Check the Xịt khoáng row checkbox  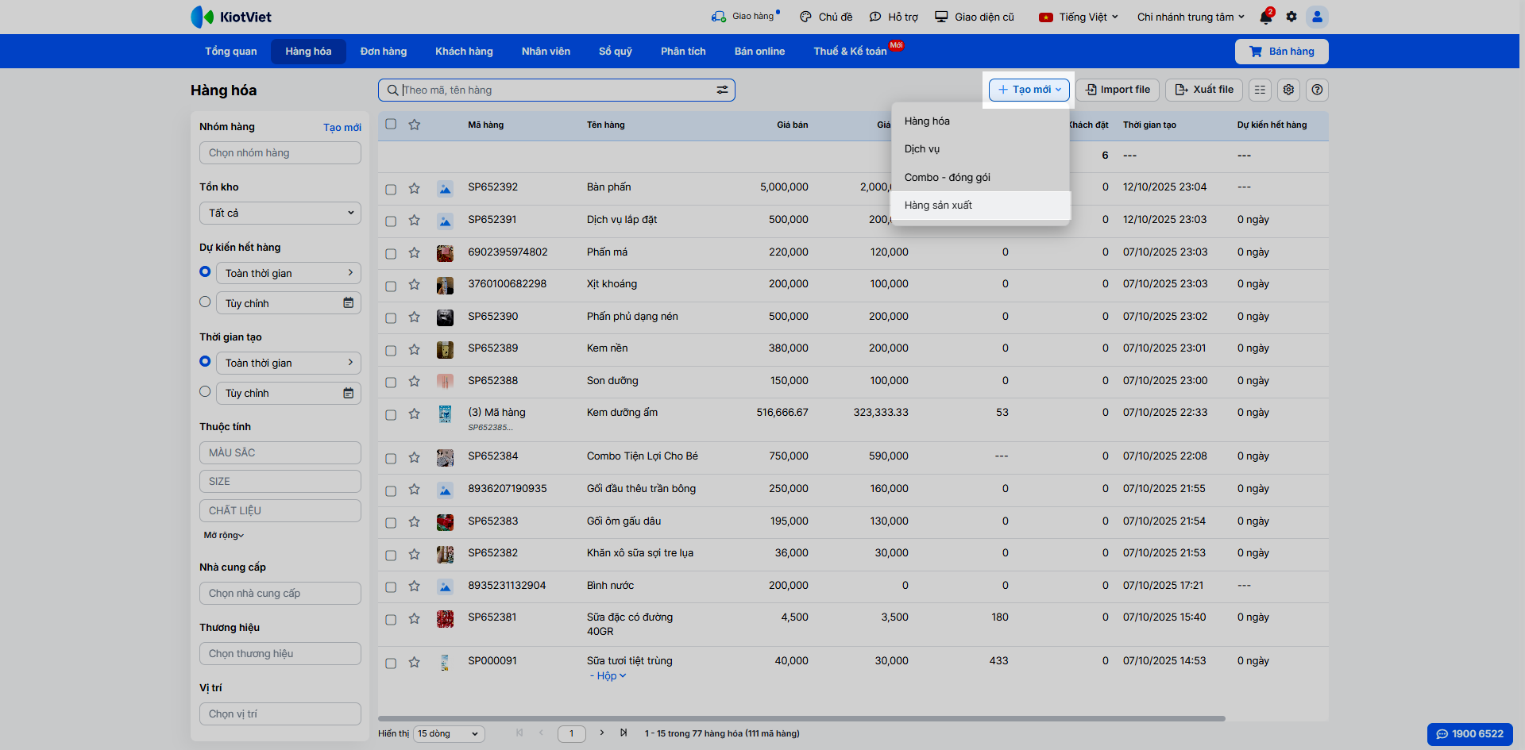coord(391,285)
